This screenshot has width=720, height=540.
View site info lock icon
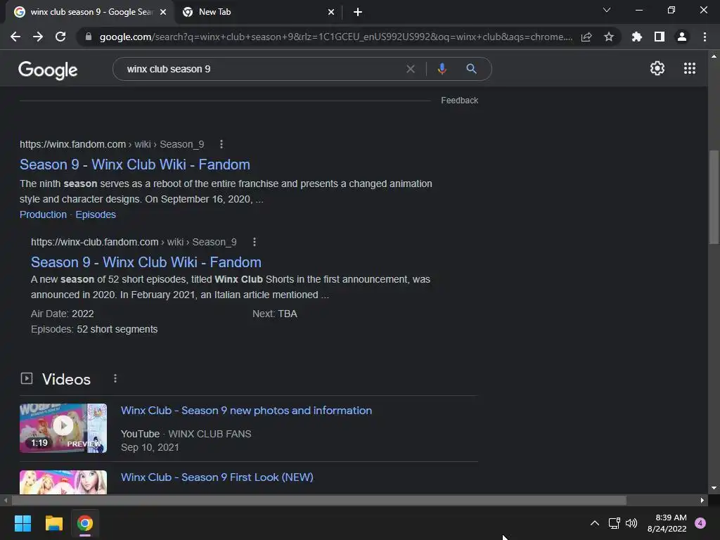[89, 37]
